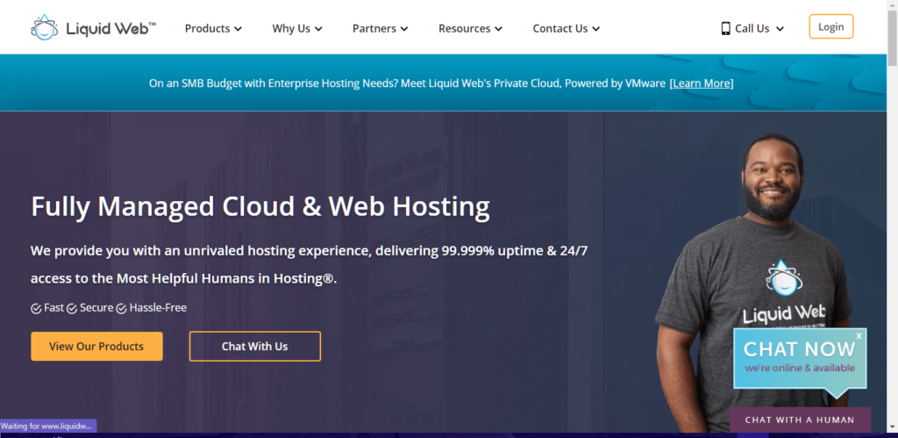
Task: Click the "Fast" label text
Action: pos(53,308)
